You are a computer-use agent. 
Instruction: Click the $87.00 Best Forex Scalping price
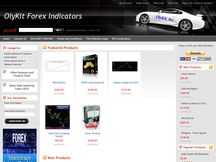[x=59, y=140]
